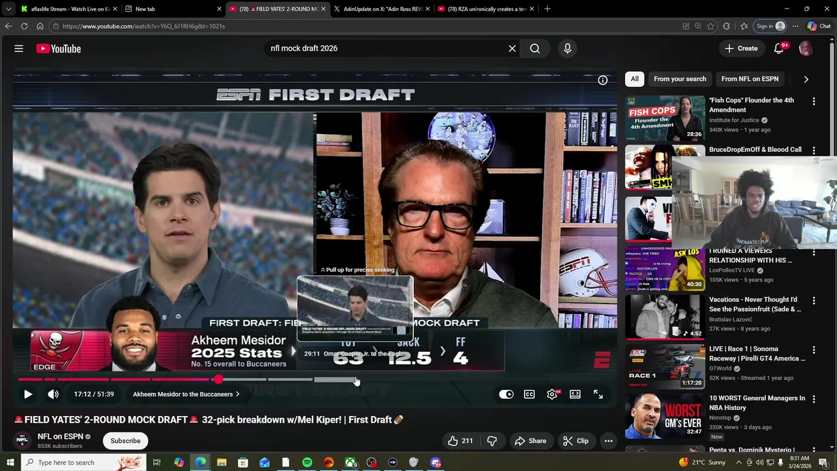This screenshot has height=471, width=837.
Task: Open Spotify from the taskbar
Action: pos(307,462)
